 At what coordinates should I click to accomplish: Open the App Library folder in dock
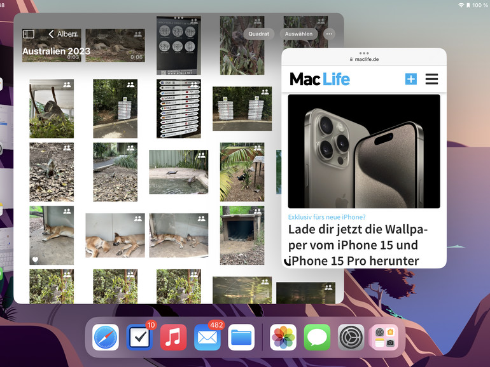tap(385, 337)
